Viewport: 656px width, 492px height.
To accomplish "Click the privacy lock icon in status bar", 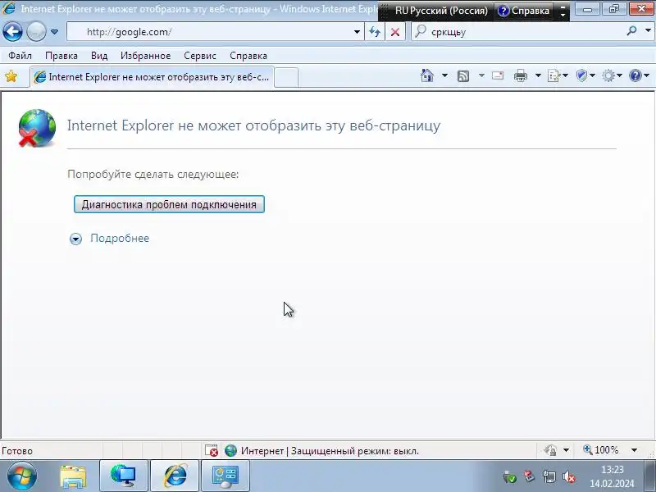I will (x=550, y=450).
